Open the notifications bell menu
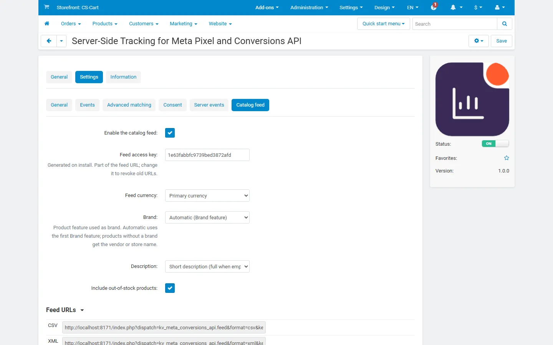 pyautogui.click(x=456, y=7)
